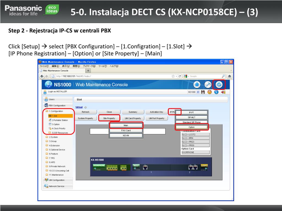The height and width of the screenshot is (211, 282).
Task: Click the bookmark star icon in address bar
Action: pos(173,76)
